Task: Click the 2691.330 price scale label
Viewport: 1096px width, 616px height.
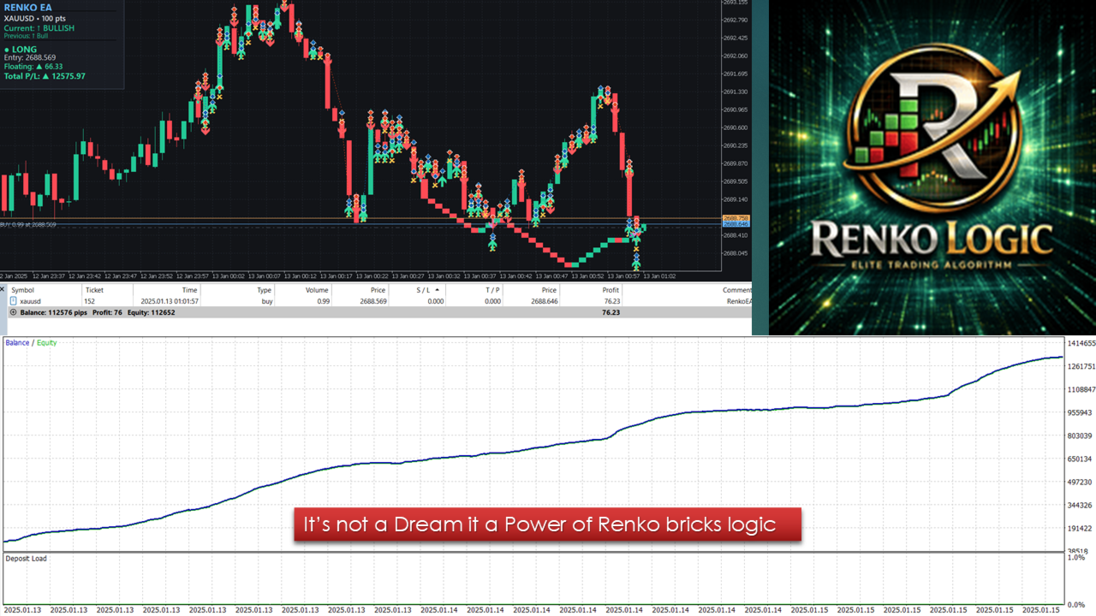Action: coord(736,92)
